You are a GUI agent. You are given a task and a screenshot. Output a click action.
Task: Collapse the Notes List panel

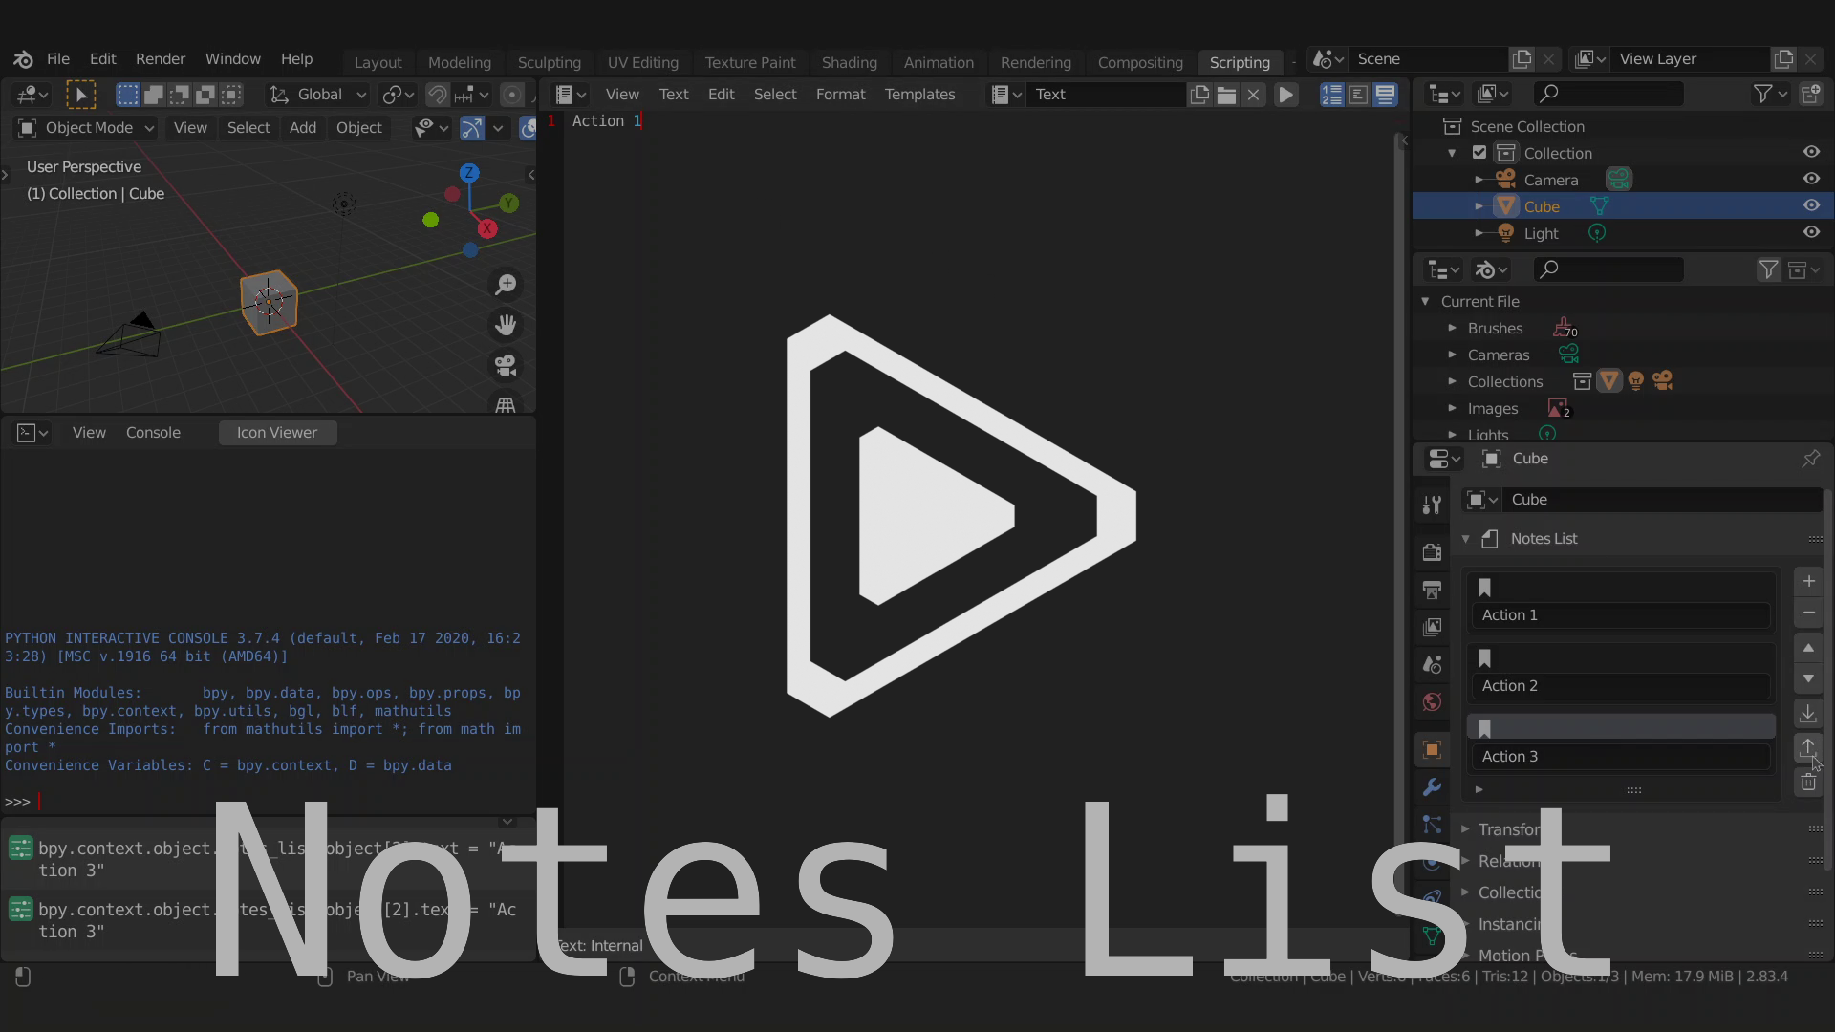[x=1466, y=539]
